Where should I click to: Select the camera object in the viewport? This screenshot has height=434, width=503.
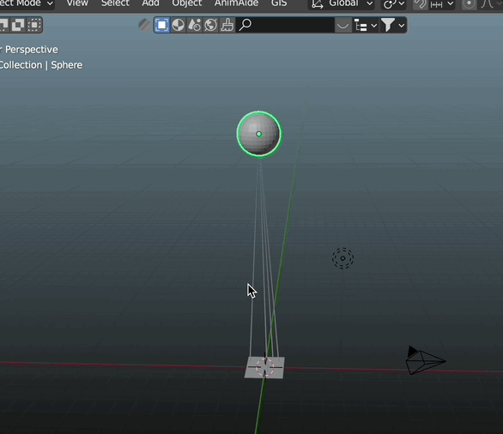coord(425,360)
